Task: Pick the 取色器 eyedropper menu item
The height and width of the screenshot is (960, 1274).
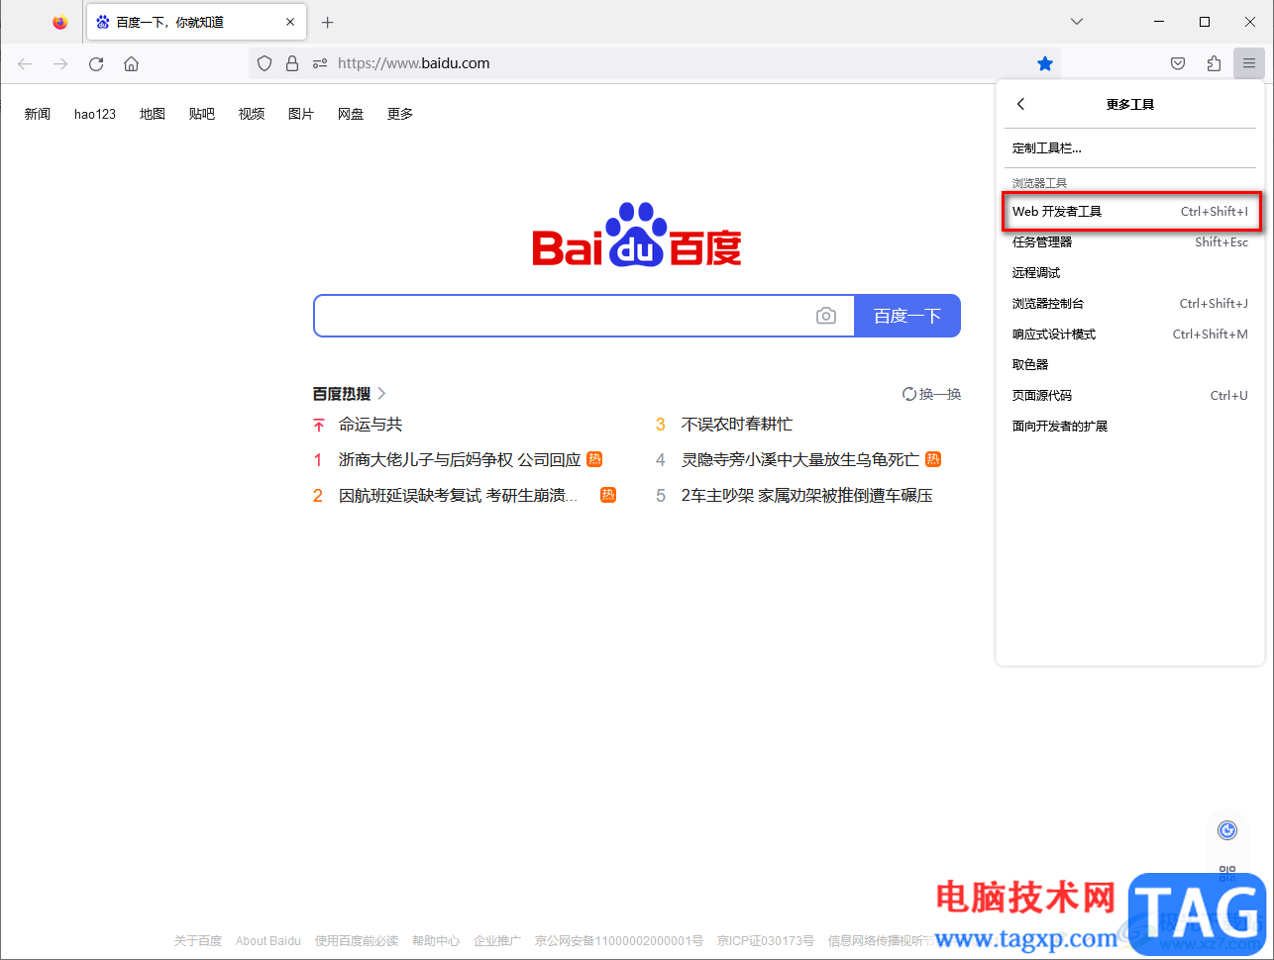Action: (1130, 364)
